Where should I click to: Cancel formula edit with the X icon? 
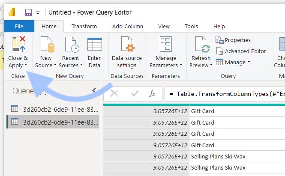point(114,94)
